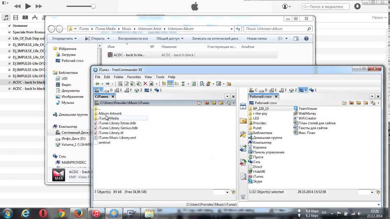Open the Explorer address bar history dropdown
390x219 pixels.
pyautogui.click(x=232, y=29)
